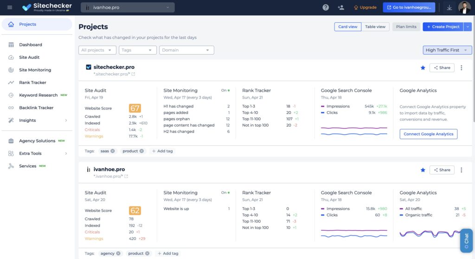
Task: Expand the Extra Tools submenu chevron
Action: [66, 153]
